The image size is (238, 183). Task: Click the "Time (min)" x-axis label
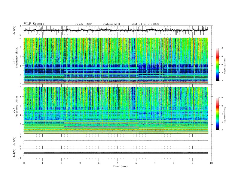click(x=120, y=166)
